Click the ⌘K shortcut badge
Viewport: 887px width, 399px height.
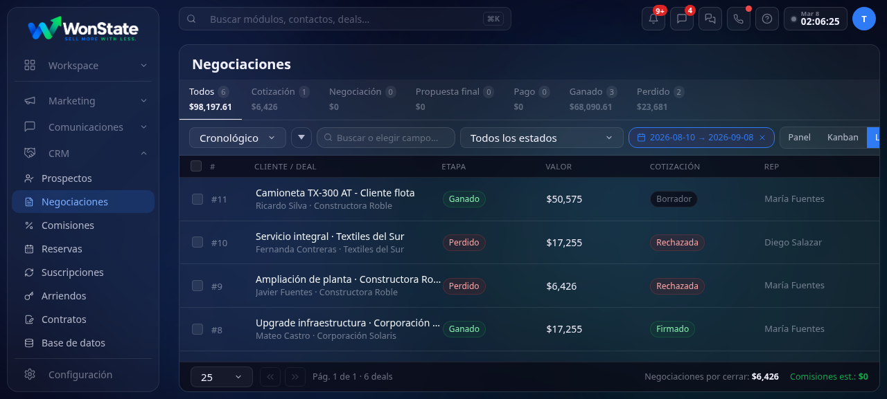493,19
